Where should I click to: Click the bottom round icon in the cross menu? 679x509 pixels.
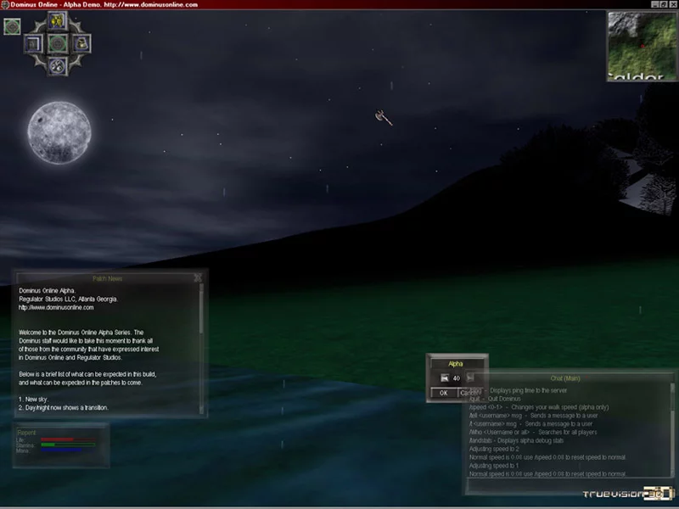click(57, 67)
